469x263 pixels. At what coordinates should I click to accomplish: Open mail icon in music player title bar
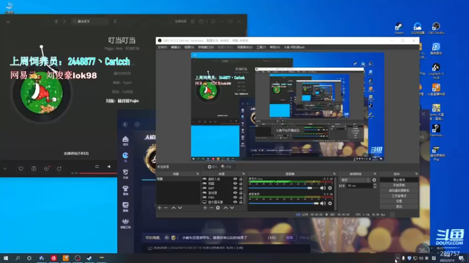[201, 22]
